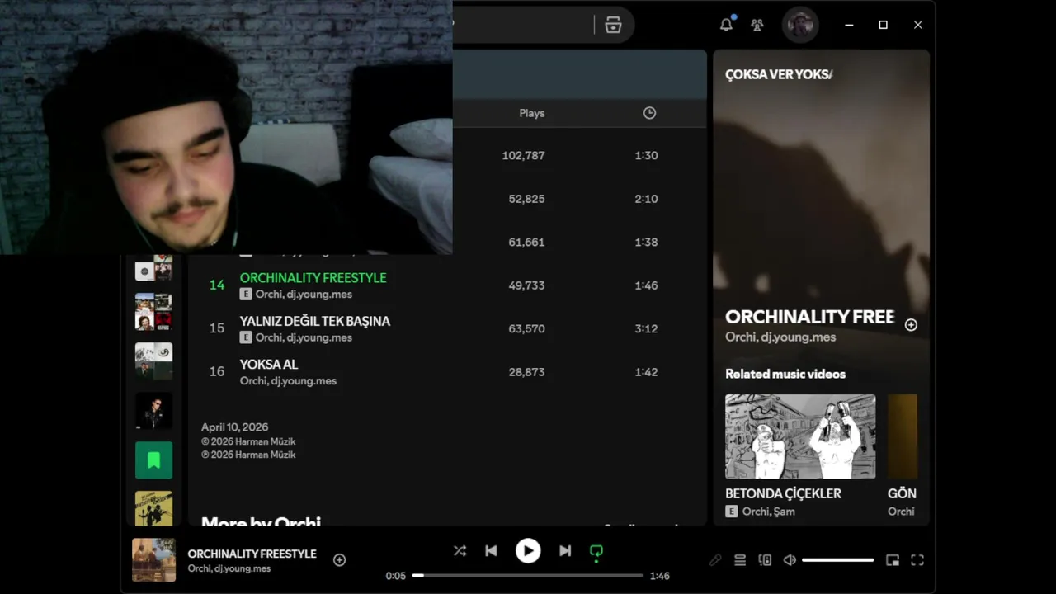1056x594 pixels.
Task: Click now playing album cover in player bar
Action: click(x=154, y=560)
